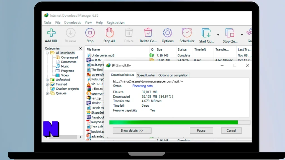Open the View menu

click(x=88, y=22)
